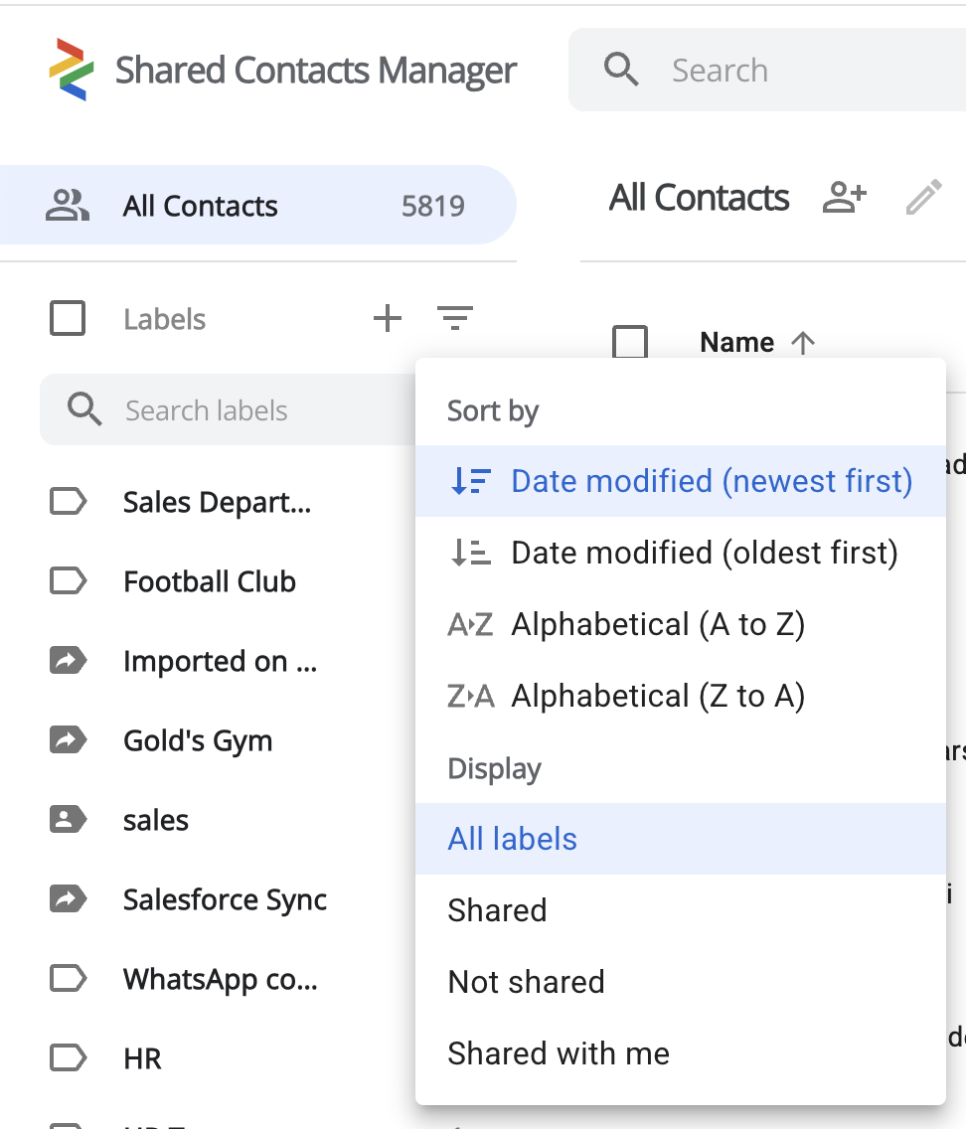Screen dimensions: 966x1129
Task: Click the plus icon to create a new label
Action: point(388,318)
